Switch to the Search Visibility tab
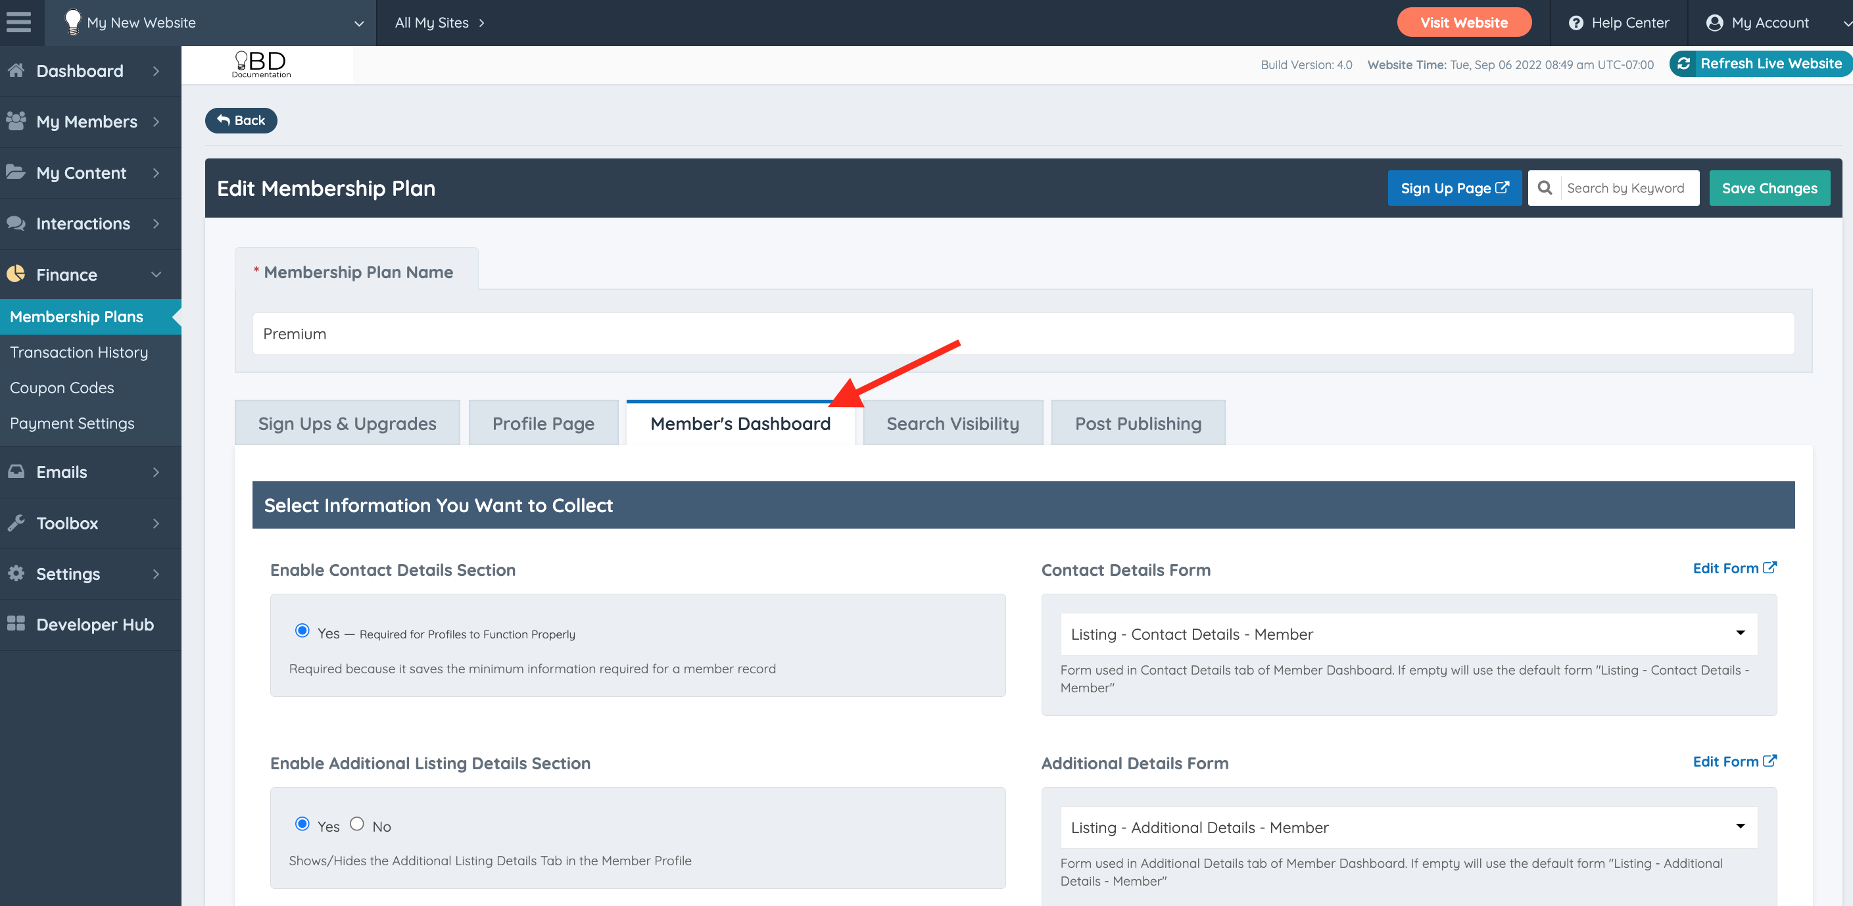 click(952, 423)
